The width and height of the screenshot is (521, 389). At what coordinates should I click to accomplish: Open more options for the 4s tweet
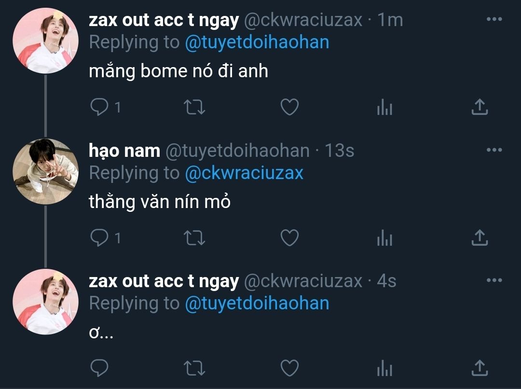click(494, 280)
